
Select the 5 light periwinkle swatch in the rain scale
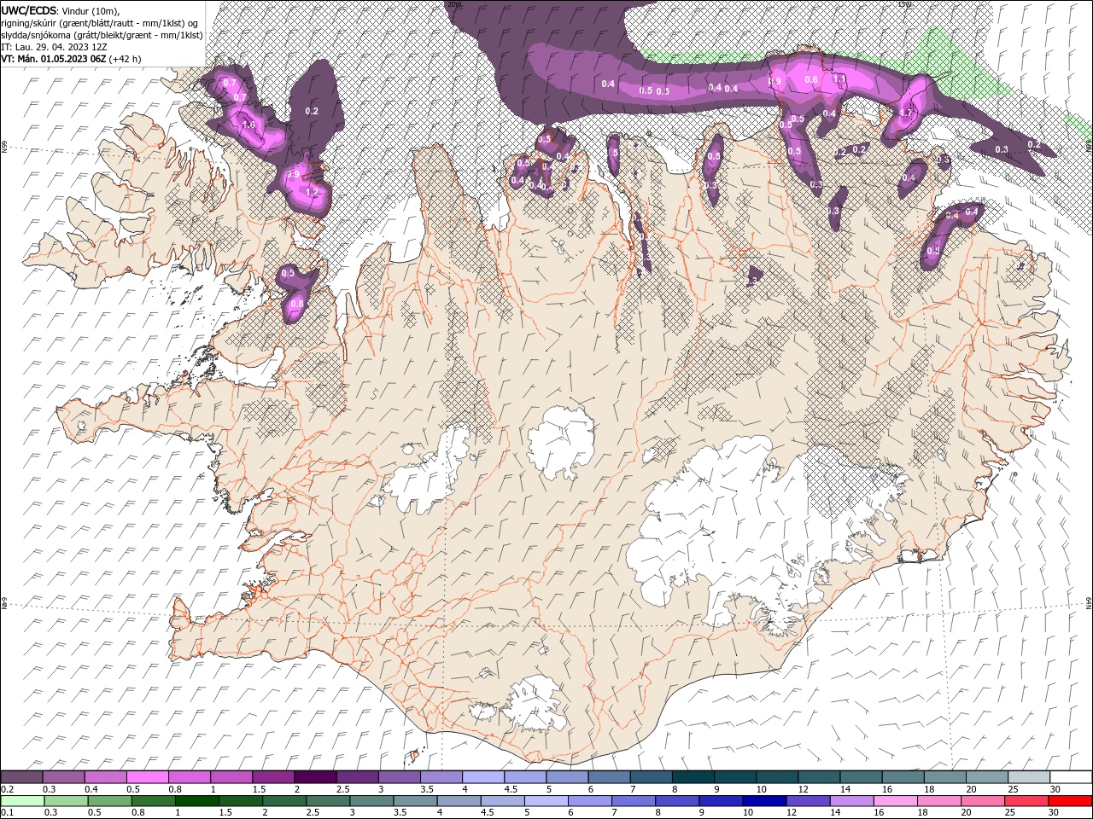[546, 800]
